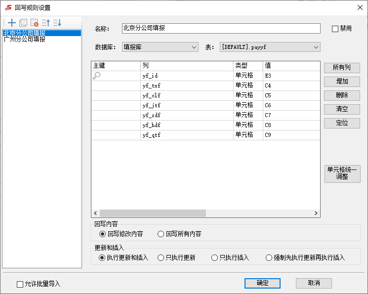Click the empty primary key cell in yf_clf row
Image resolution: width=368 pixels, height=294 pixels.
[x=116, y=95]
